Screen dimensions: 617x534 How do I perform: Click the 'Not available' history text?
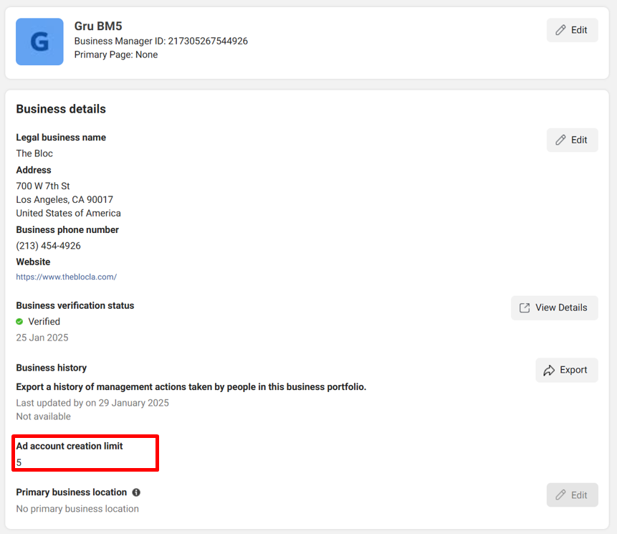click(x=43, y=416)
